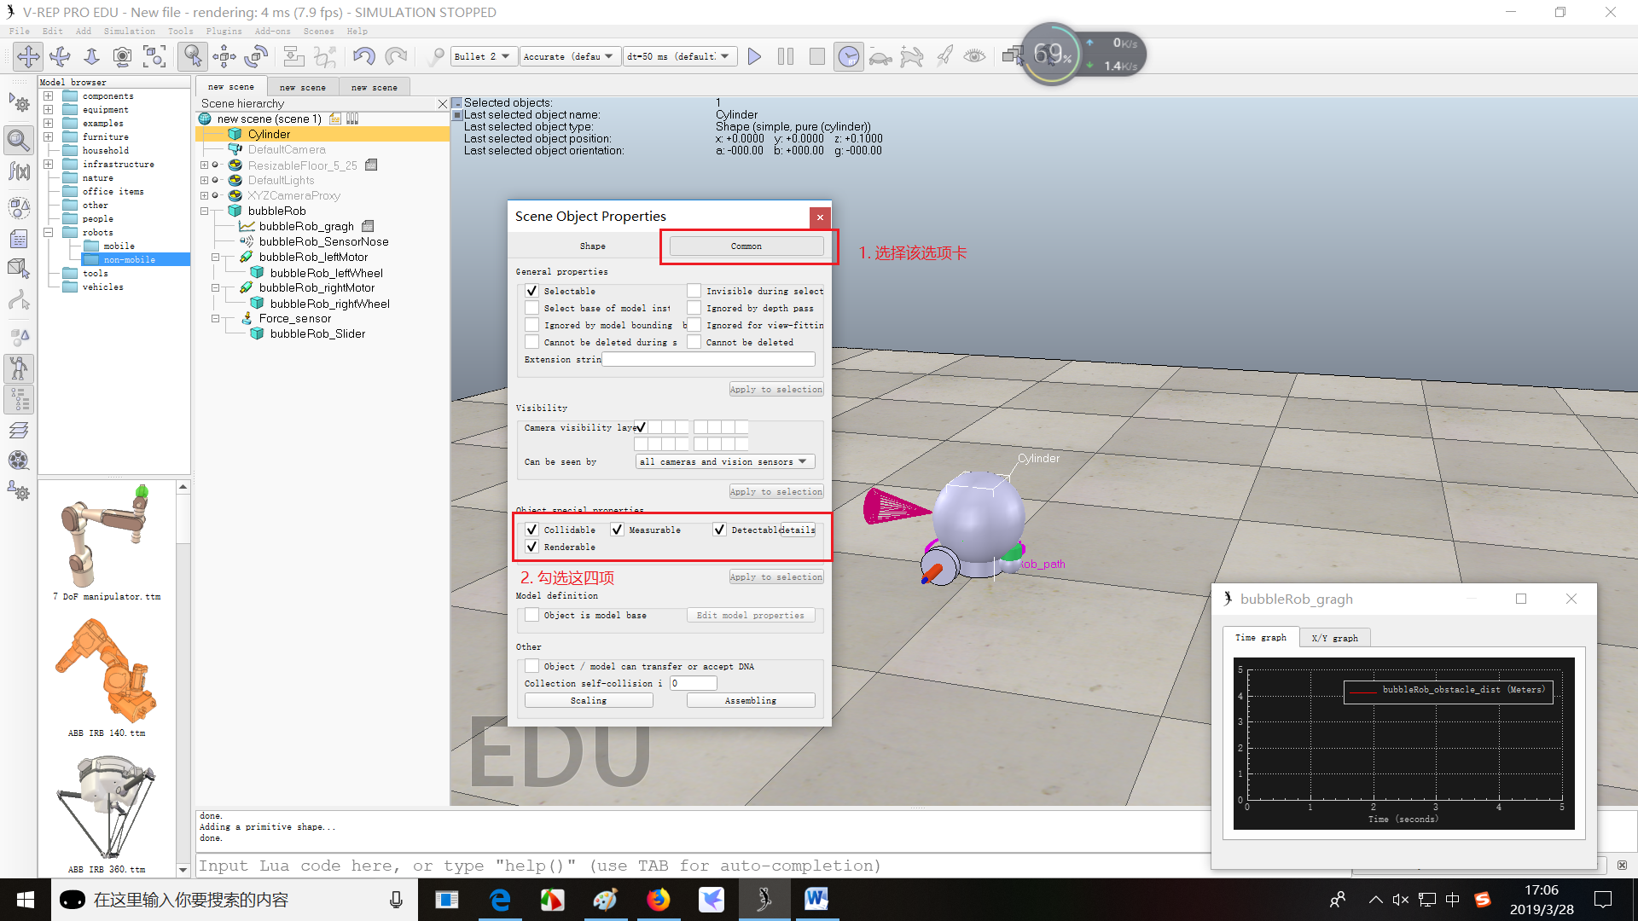Screen dimensions: 1638x921
Task: Open V-REP icon in Windows taskbar
Action: pos(764,899)
